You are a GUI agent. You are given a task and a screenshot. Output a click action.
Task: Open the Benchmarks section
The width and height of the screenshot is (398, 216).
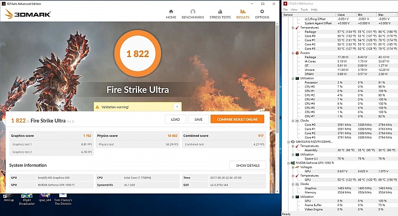coord(193,14)
